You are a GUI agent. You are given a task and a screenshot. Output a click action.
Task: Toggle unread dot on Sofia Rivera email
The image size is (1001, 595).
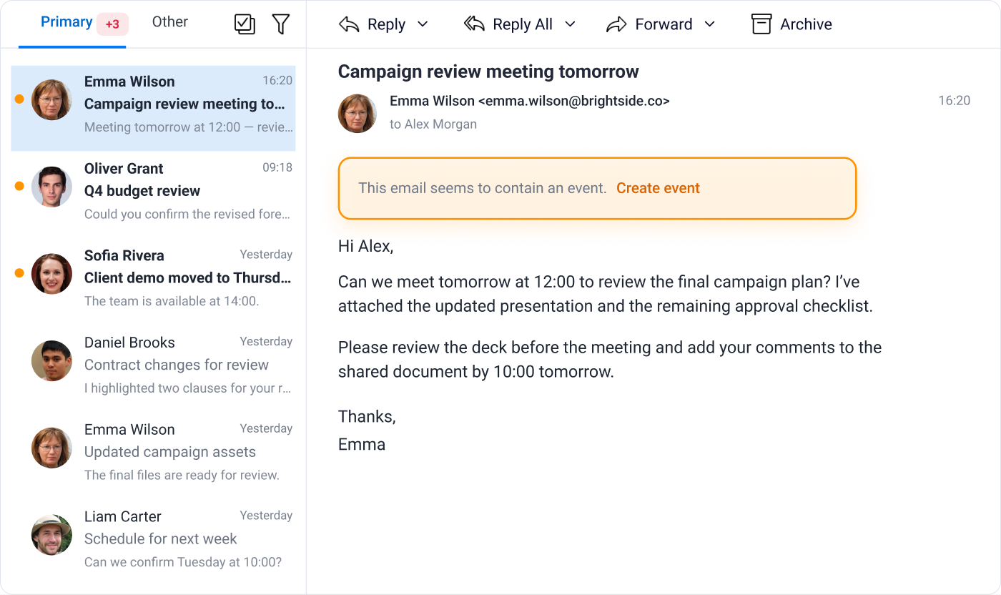(x=19, y=273)
